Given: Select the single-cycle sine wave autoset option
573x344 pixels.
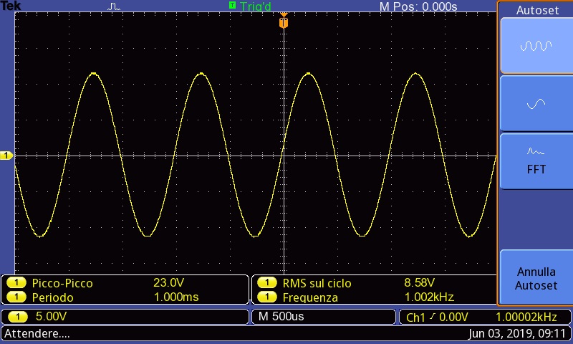Looking at the screenshot, I should [x=536, y=104].
